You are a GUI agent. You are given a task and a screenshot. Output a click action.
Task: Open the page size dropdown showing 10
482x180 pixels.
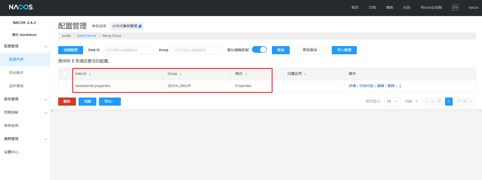click(x=392, y=102)
